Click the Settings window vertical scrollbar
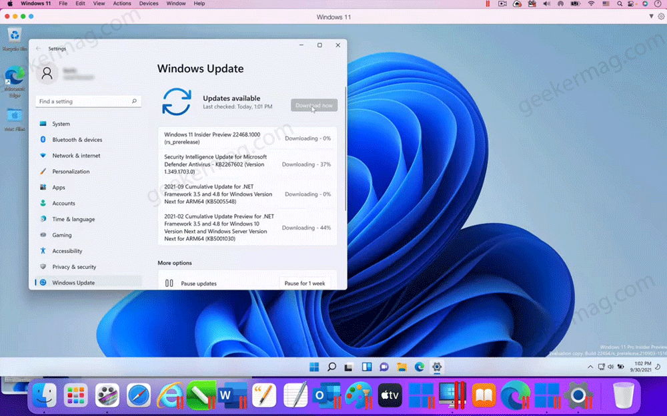 tap(346, 148)
